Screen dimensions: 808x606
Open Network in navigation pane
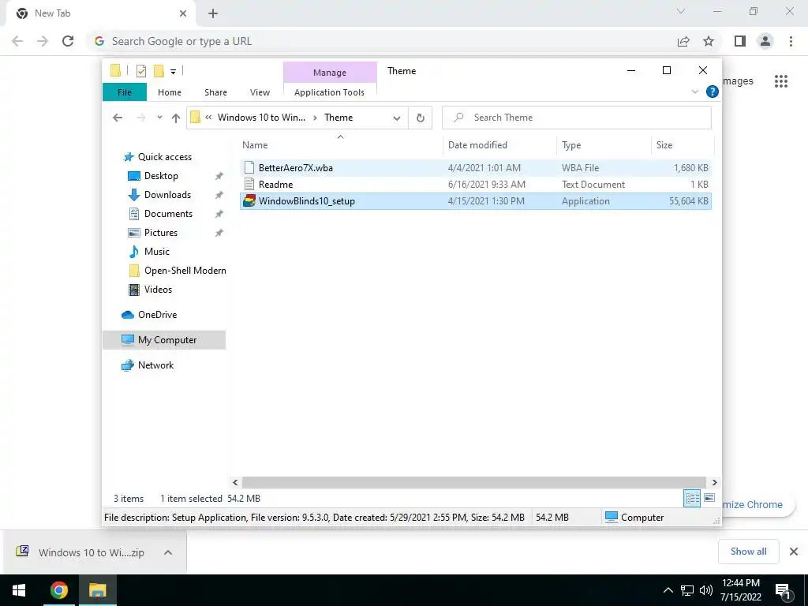(155, 365)
